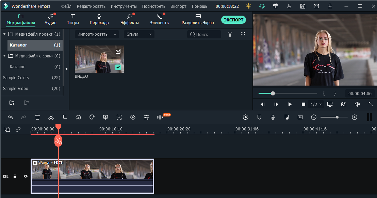Open the Color palette tool
Viewport: 377px width, 198px height.
point(92,117)
